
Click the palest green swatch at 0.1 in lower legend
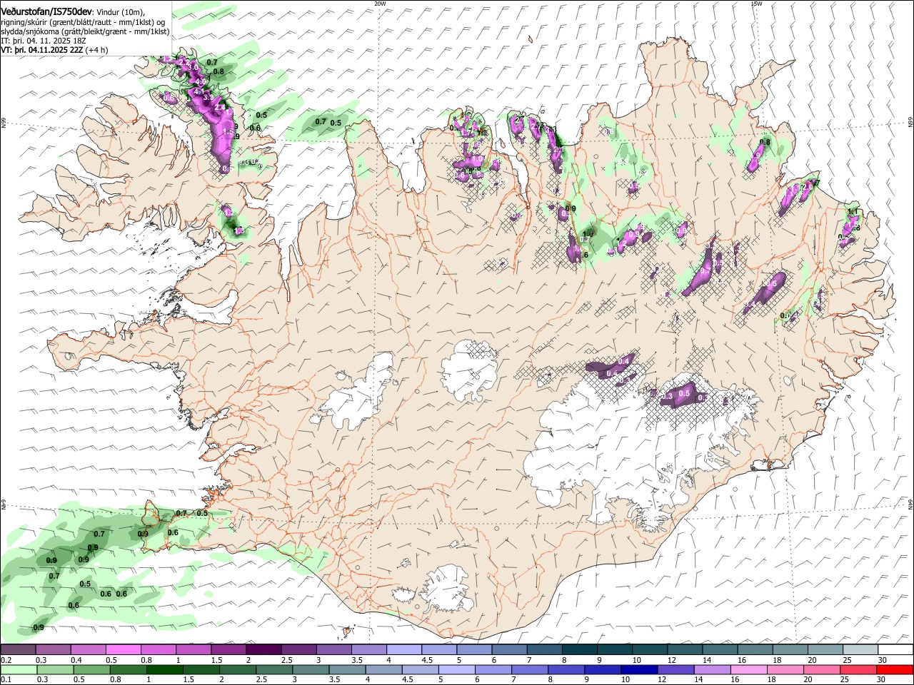(x=19, y=669)
